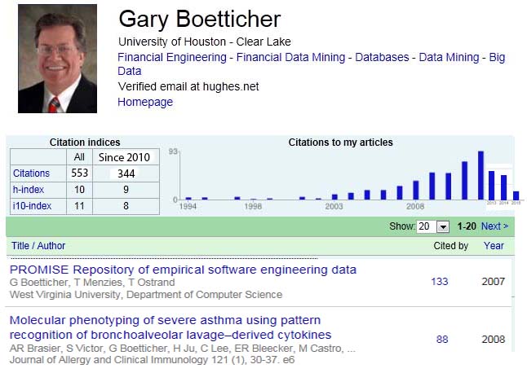
Task: Open Molecular phenotyping of severe asthma article
Action: [170, 327]
